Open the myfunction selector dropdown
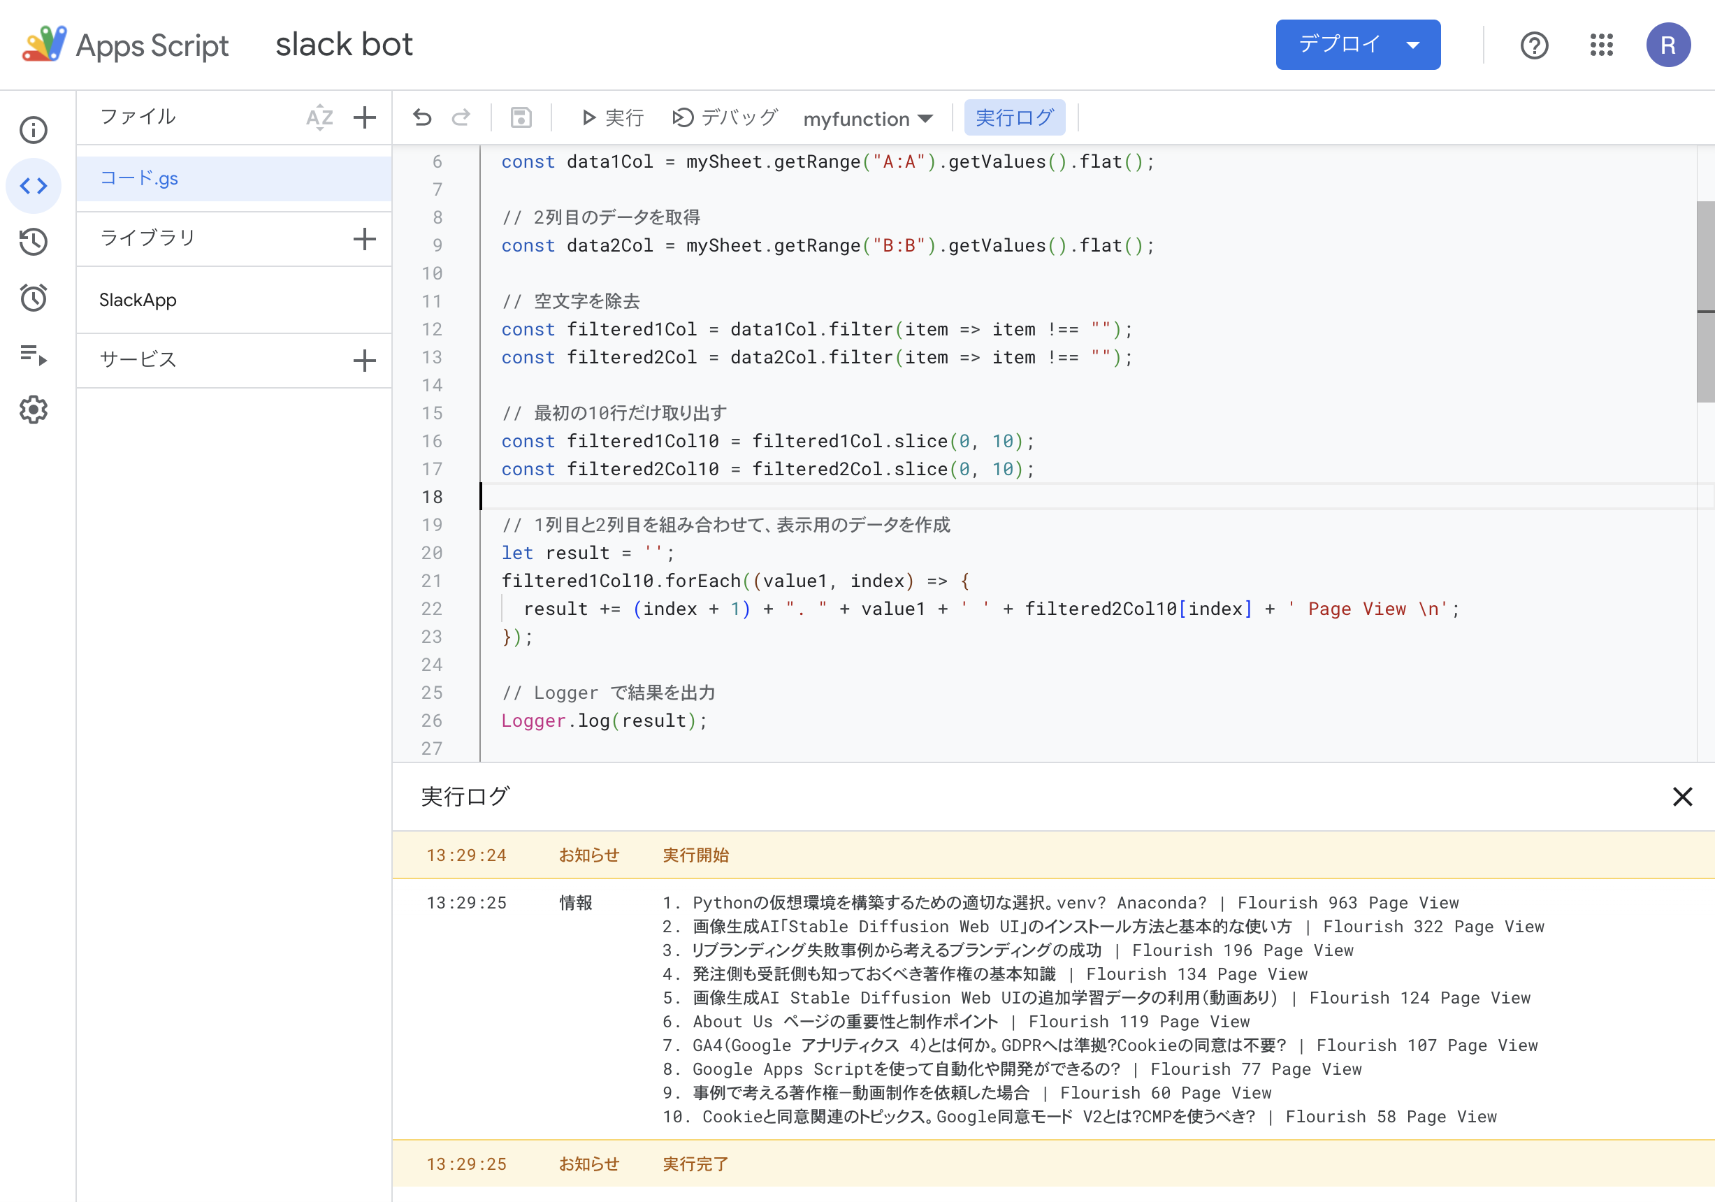This screenshot has height=1202, width=1715. tap(868, 119)
